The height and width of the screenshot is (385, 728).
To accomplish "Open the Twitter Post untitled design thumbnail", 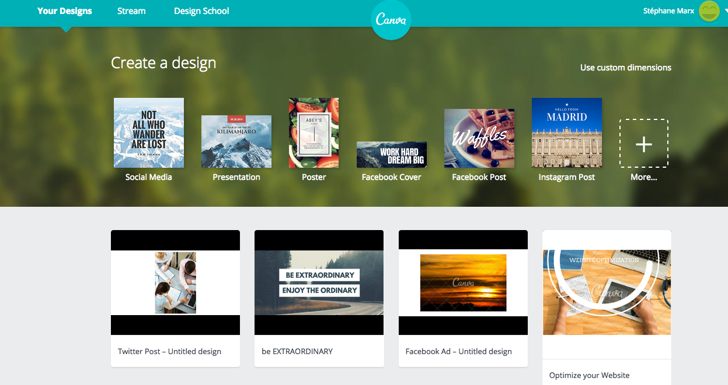I will pyautogui.click(x=175, y=282).
